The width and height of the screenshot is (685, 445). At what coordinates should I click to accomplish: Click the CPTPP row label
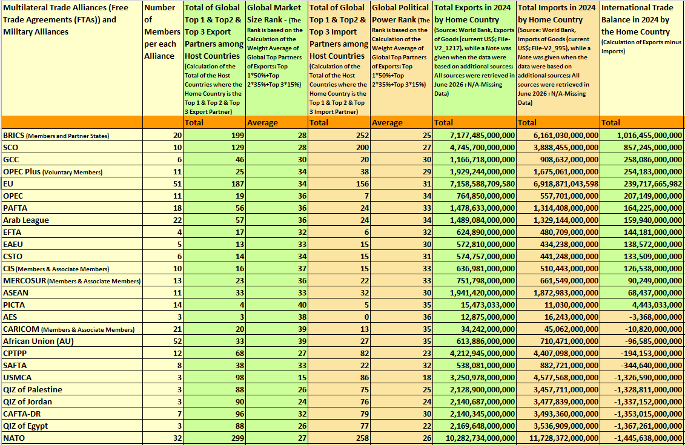[72, 354]
